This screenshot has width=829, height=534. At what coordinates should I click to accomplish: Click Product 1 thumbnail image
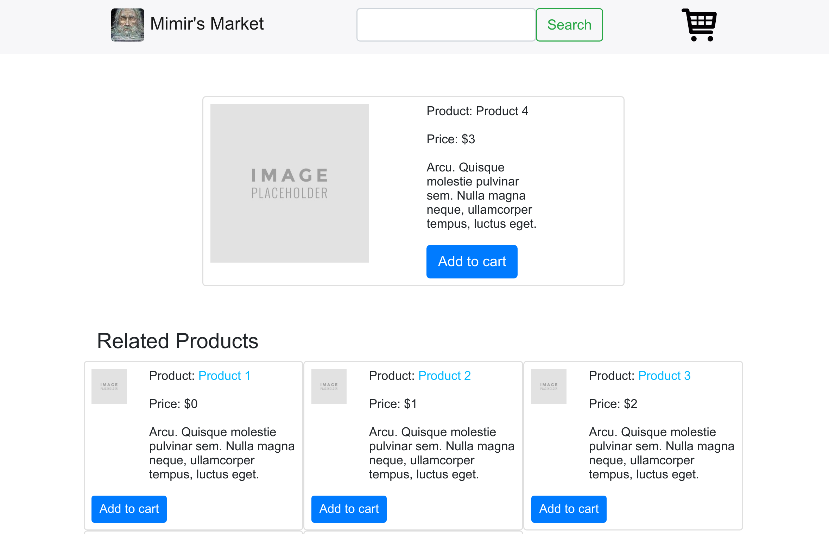109,386
